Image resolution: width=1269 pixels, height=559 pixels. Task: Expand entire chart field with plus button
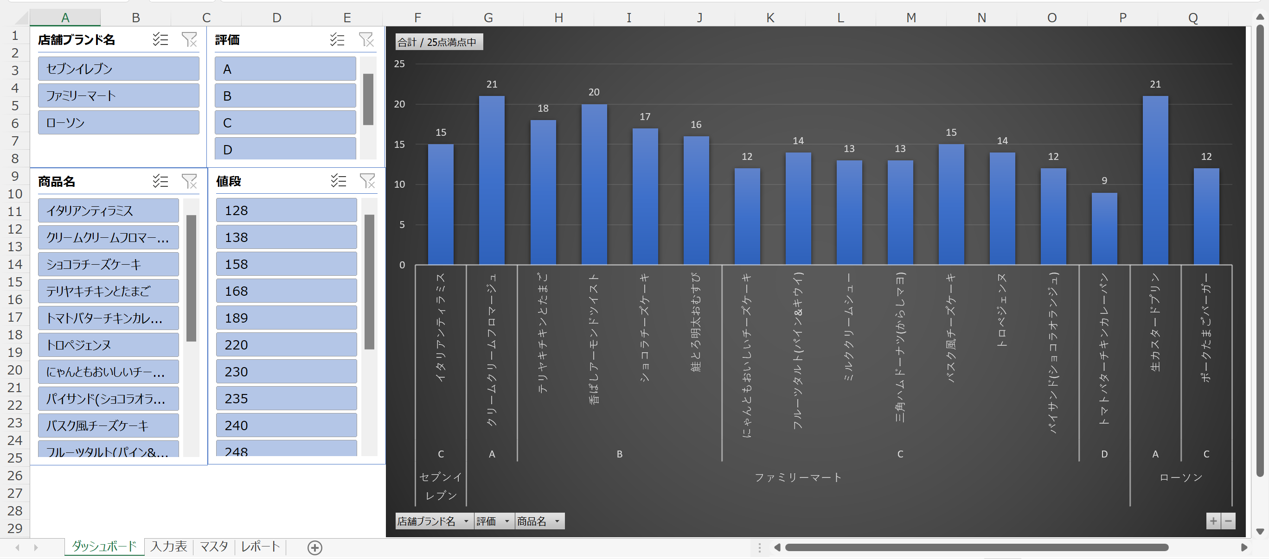(x=1213, y=521)
